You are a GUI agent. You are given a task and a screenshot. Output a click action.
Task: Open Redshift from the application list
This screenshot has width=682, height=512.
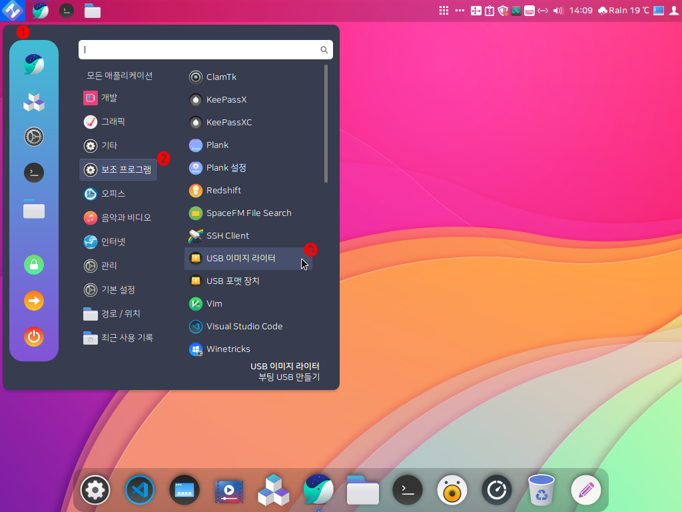(223, 191)
